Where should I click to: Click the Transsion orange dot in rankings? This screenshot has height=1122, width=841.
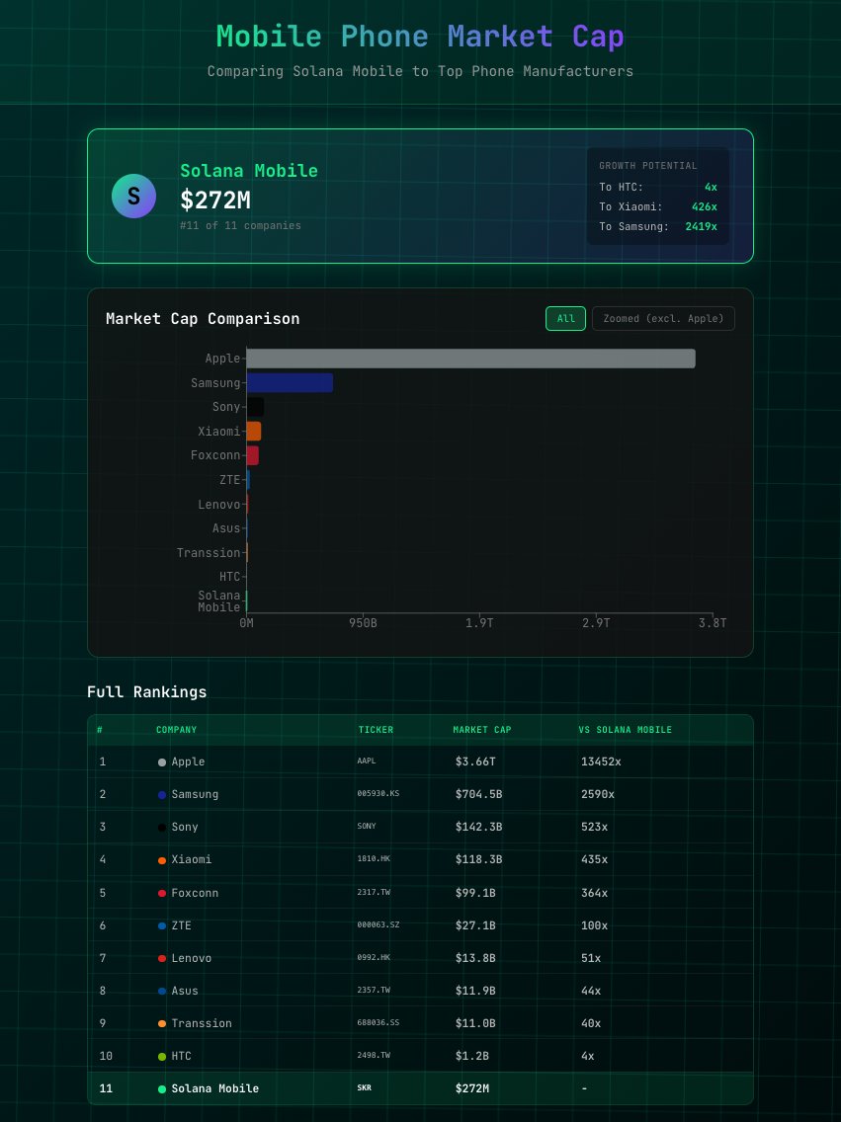click(162, 1024)
